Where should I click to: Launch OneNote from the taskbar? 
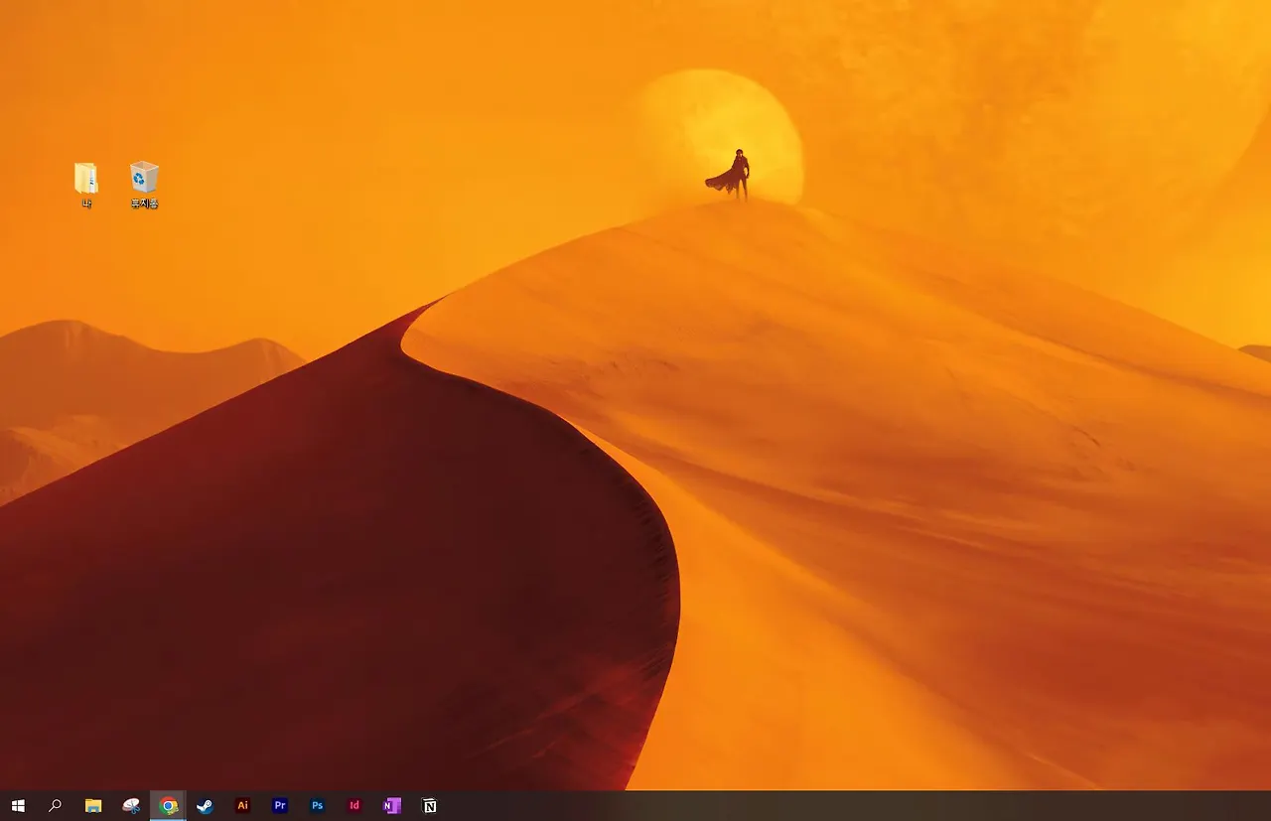tap(391, 806)
